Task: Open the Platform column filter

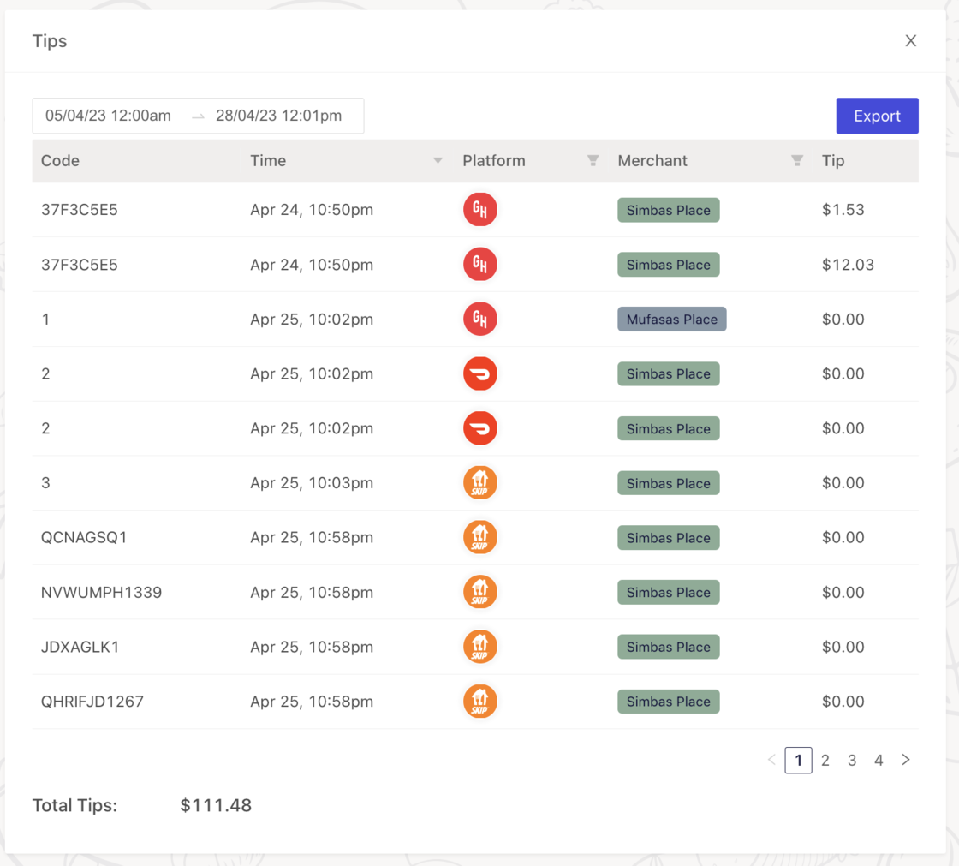Action: click(593, 161)
